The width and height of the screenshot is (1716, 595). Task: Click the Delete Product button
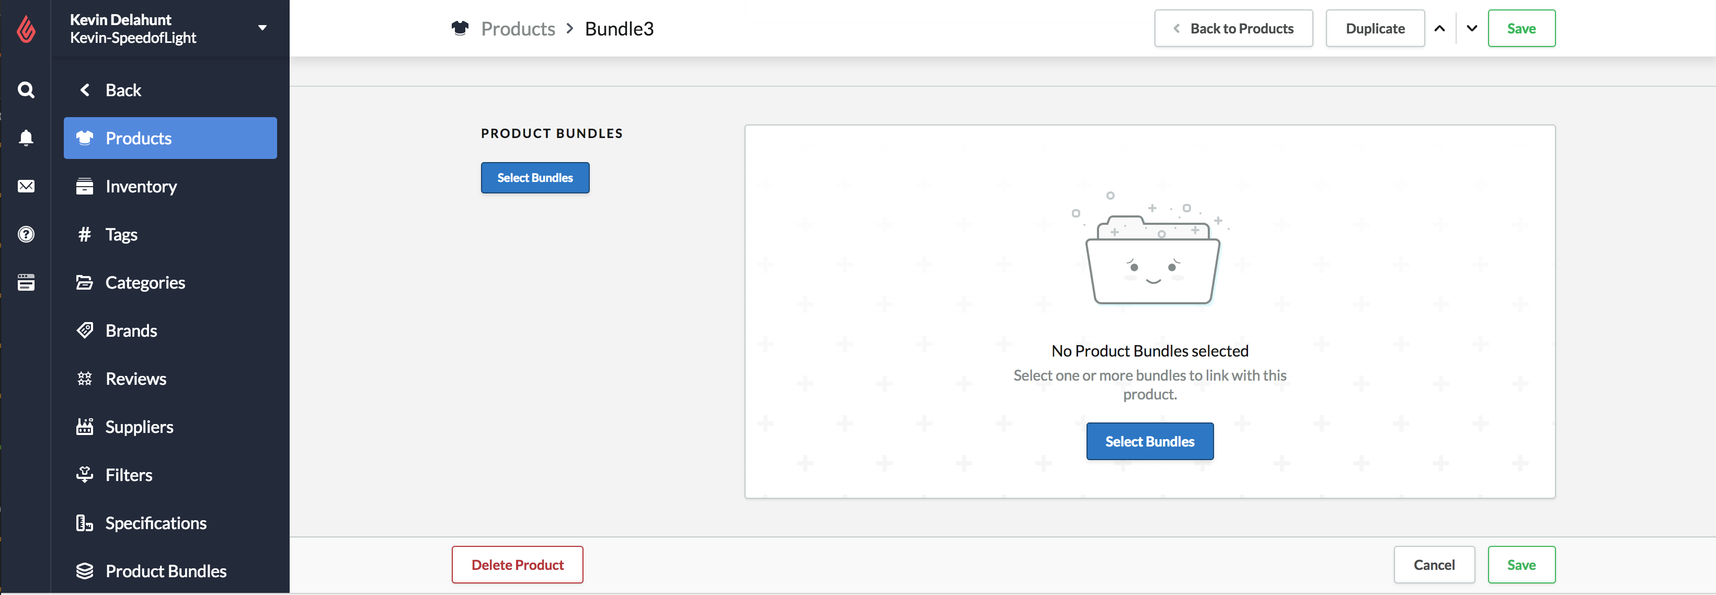pyautogui.click(x=518, y=564)
